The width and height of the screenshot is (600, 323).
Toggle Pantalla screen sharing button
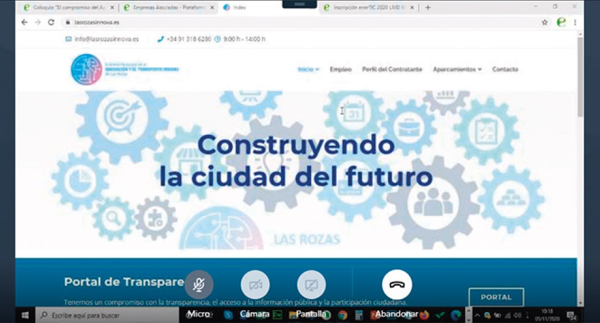tap(311, 285)
